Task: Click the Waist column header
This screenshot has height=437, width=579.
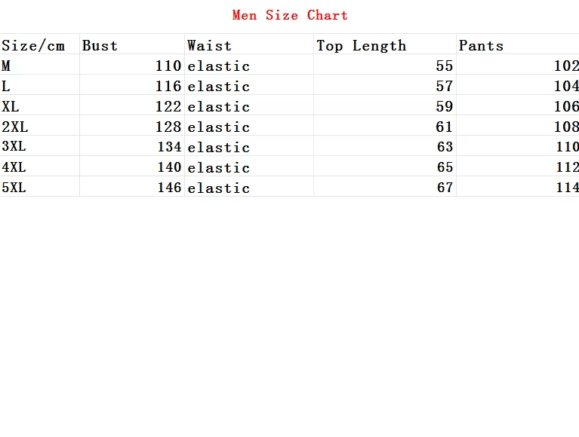Action: point(210,46)
